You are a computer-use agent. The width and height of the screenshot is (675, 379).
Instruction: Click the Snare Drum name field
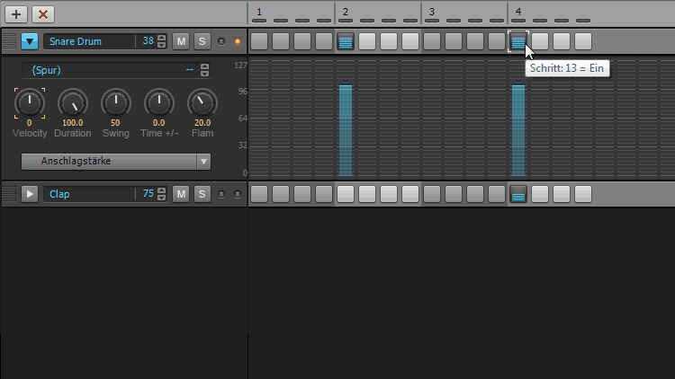[88, 41]
